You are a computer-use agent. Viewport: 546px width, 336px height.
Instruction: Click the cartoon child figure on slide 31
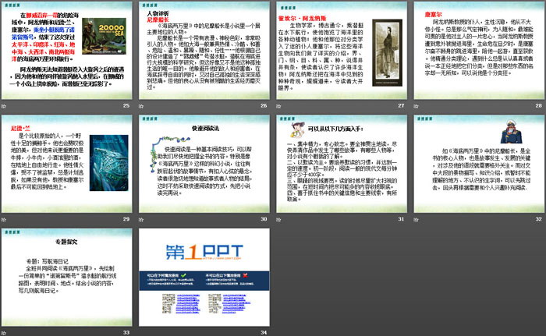tap(297, 130)
